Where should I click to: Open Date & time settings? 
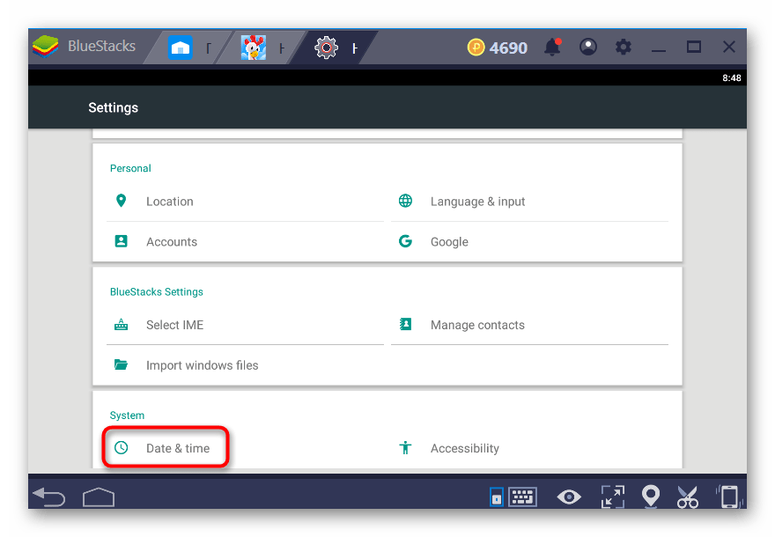point(177,448)
